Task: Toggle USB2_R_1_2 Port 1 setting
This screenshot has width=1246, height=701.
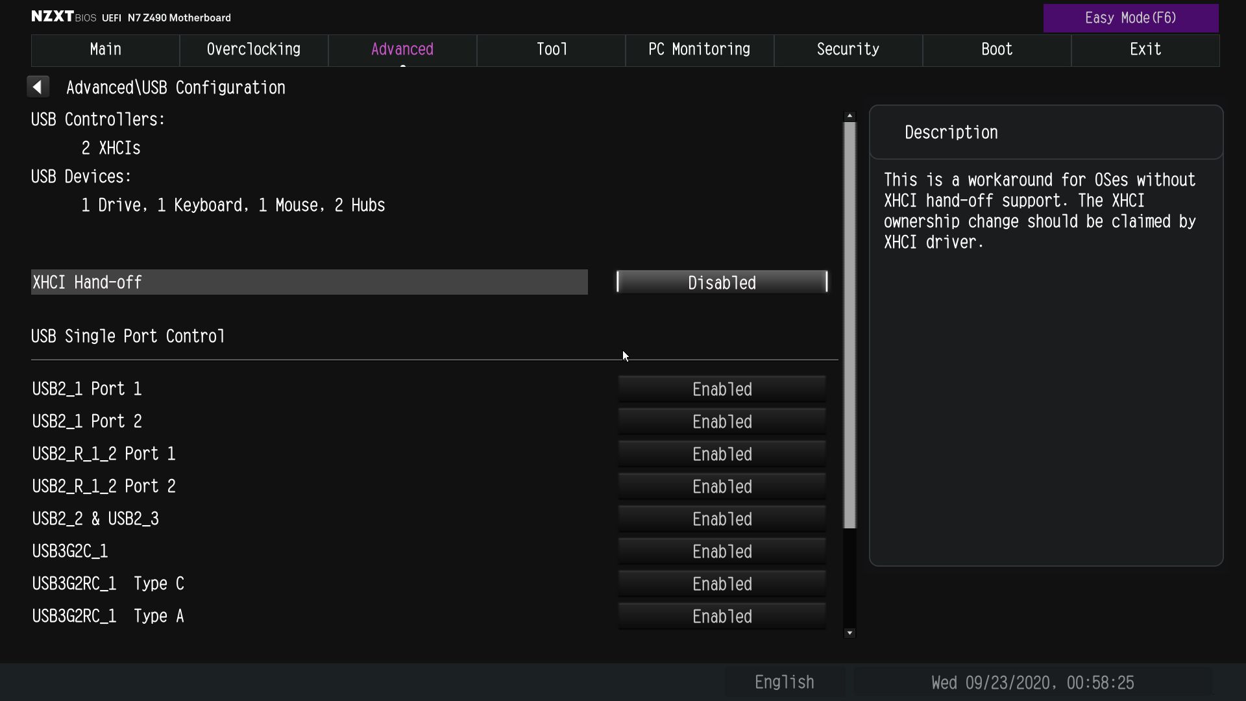Action: [x=722, y=454]
